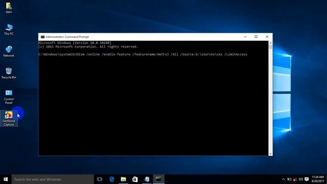Click the Administrator: Command Prompt title bar text

pos(67,37)
